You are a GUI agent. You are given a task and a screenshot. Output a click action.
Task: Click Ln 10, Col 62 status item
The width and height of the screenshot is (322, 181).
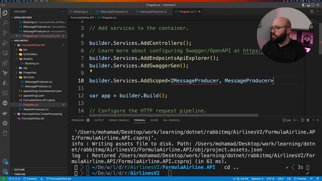pos(240,179)
